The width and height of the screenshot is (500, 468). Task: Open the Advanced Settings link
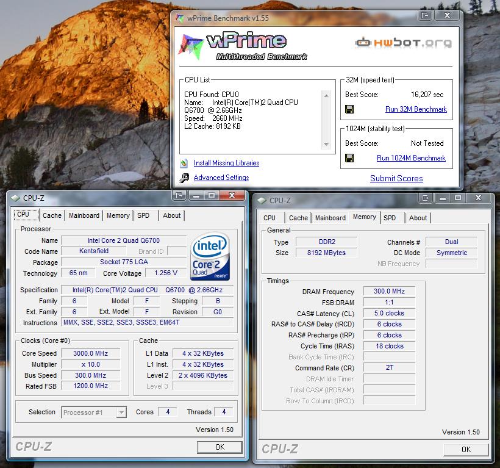(221, 178)
